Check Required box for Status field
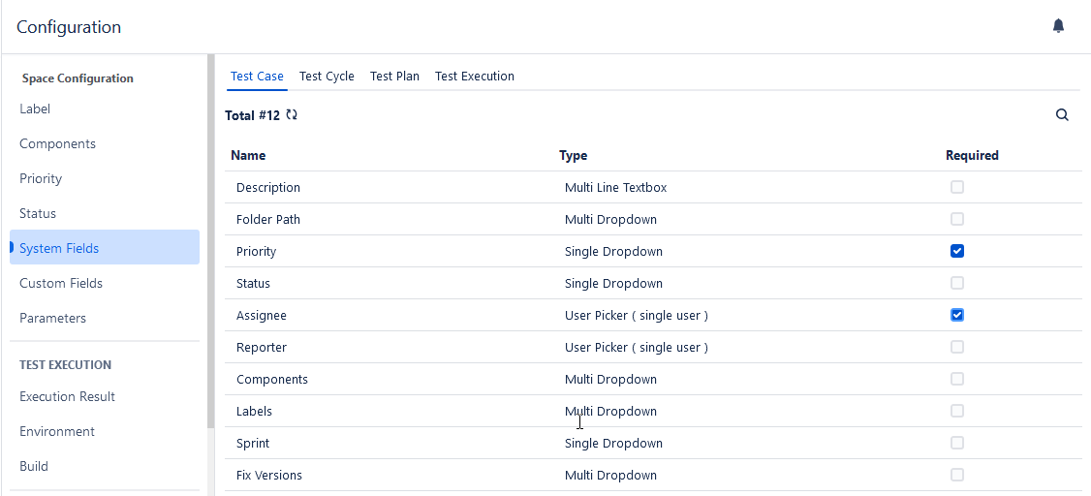1091x496 pixels. click(957, 283)
